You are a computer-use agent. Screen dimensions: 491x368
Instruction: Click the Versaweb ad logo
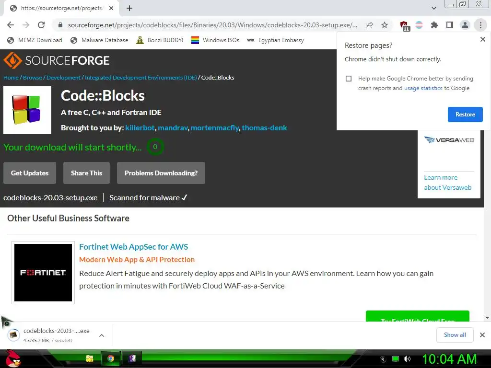coord(449,140)
